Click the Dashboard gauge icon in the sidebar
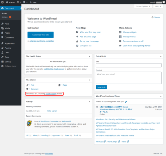Screen dimensions: 166x156 (2, 8)
